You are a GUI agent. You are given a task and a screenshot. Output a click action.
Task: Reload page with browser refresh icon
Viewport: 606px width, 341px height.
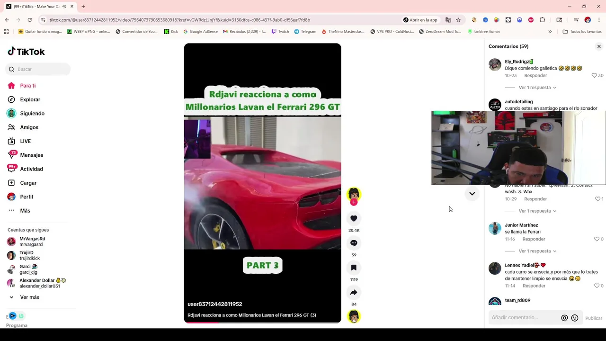pos(29,20)
